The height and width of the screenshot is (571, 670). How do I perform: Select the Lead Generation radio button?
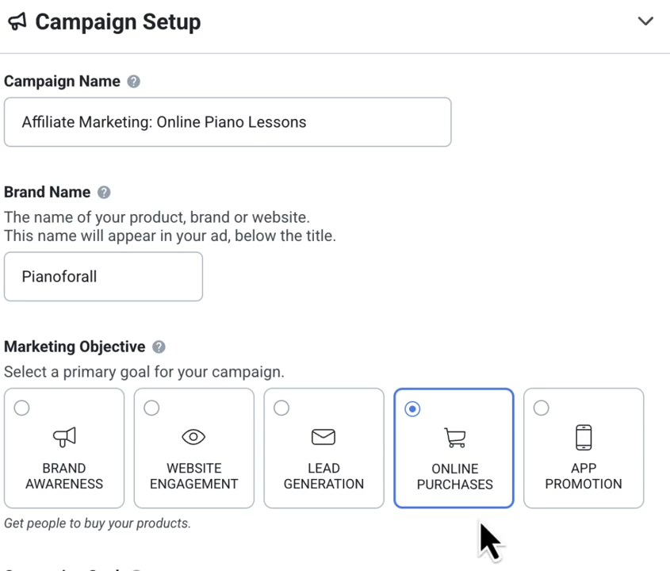click(x=281, y=408)
